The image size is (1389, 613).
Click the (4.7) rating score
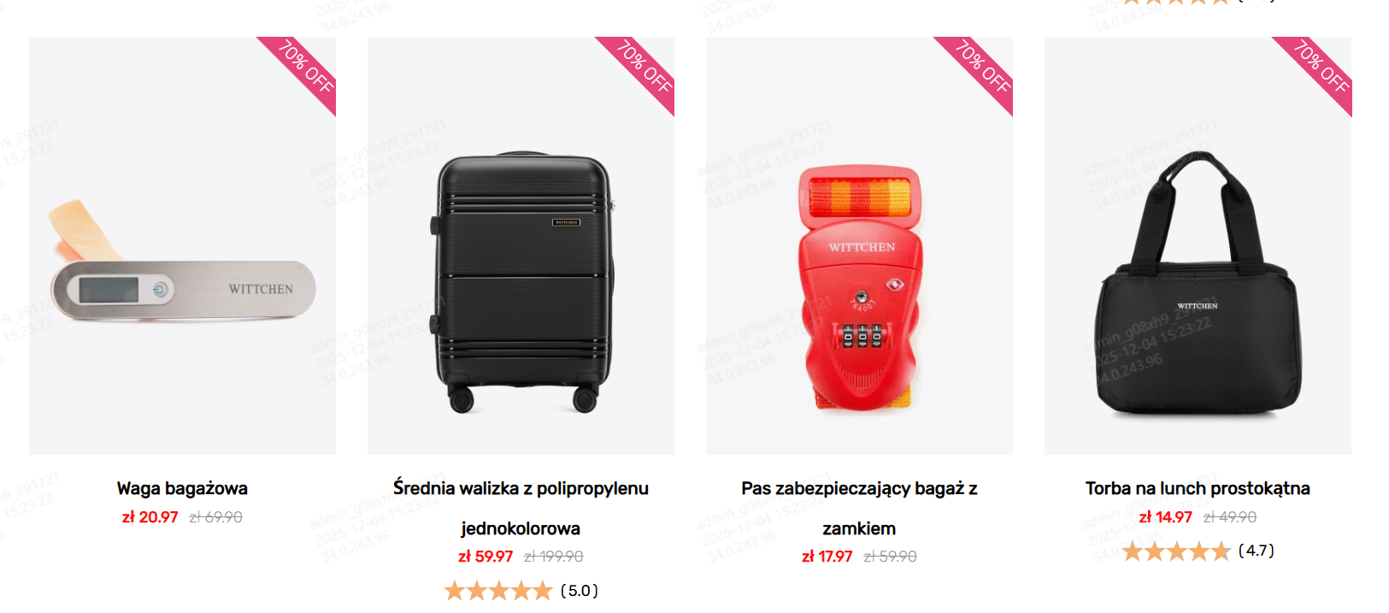click(1257, 551)
